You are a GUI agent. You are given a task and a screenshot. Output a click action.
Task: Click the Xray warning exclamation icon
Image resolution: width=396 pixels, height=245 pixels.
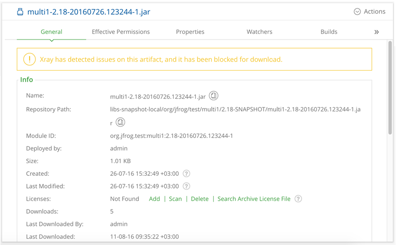click(29, 60)
